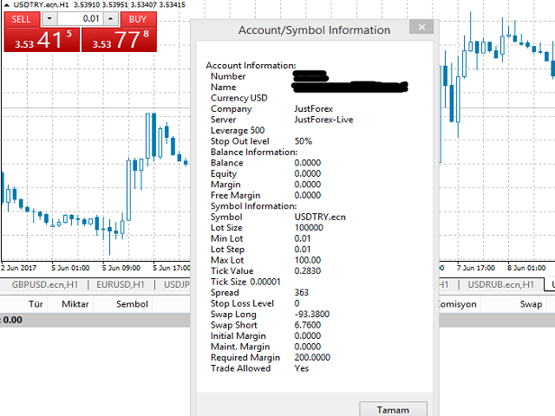Click the buy price 3.53 77 tile
This screenshot has height=416, width=555.
pos(120,40)
